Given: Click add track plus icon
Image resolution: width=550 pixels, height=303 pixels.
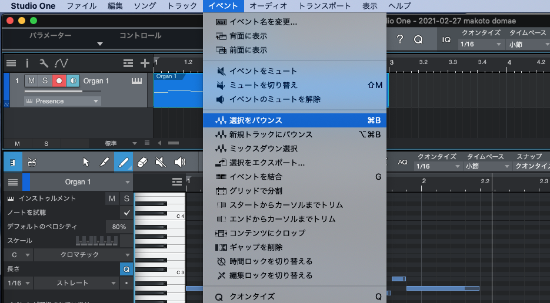Looking at the screenshot, I should (145, 63).
